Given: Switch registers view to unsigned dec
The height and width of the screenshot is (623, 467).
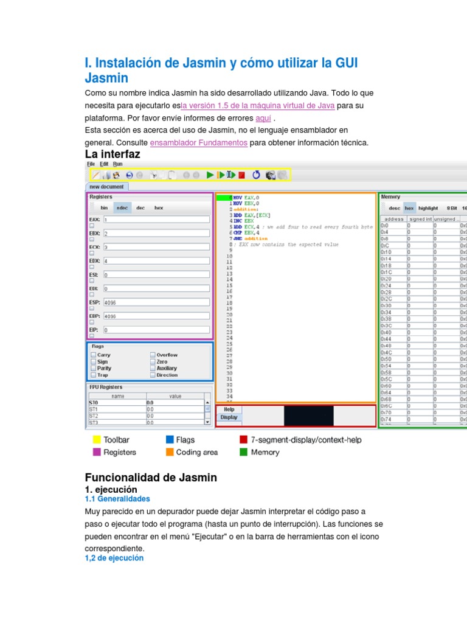Looking at the screenshot, I should [140, 208].
